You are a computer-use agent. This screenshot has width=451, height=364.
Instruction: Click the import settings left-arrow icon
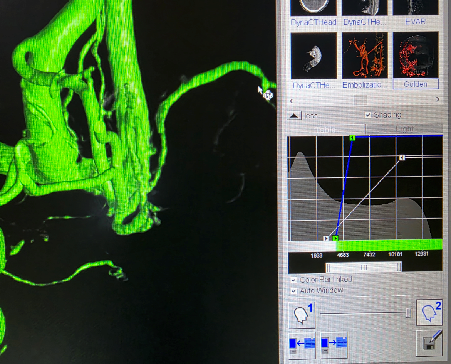pyautogui.click(x=302, y=345)
